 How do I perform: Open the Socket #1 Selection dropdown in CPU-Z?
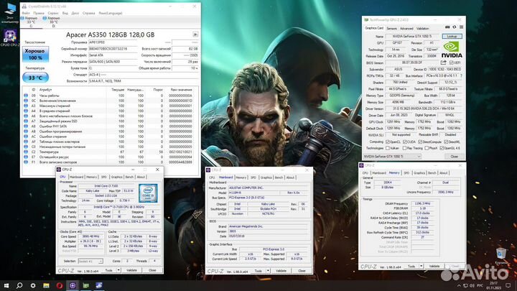[x=90, y=261]
